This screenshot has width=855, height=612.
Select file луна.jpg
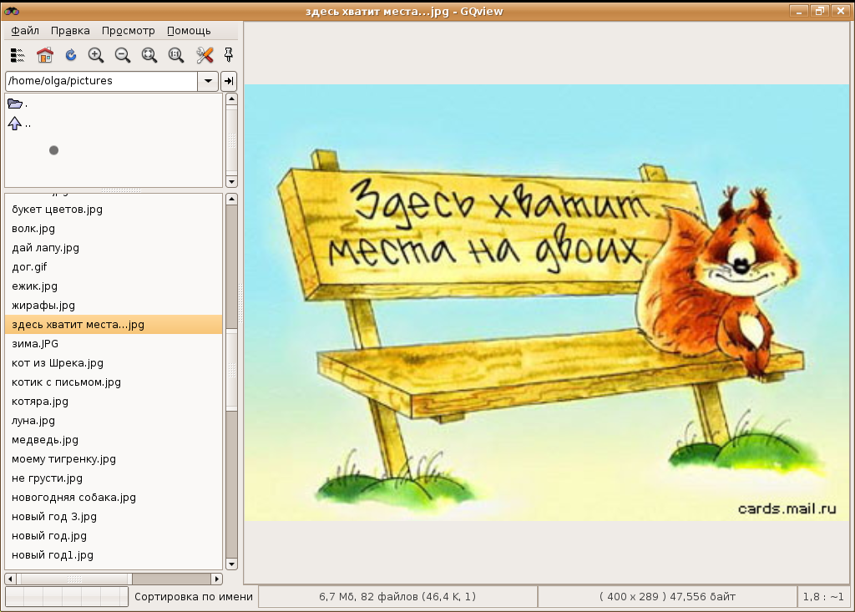pyautogui.click(x=114, y=421)
